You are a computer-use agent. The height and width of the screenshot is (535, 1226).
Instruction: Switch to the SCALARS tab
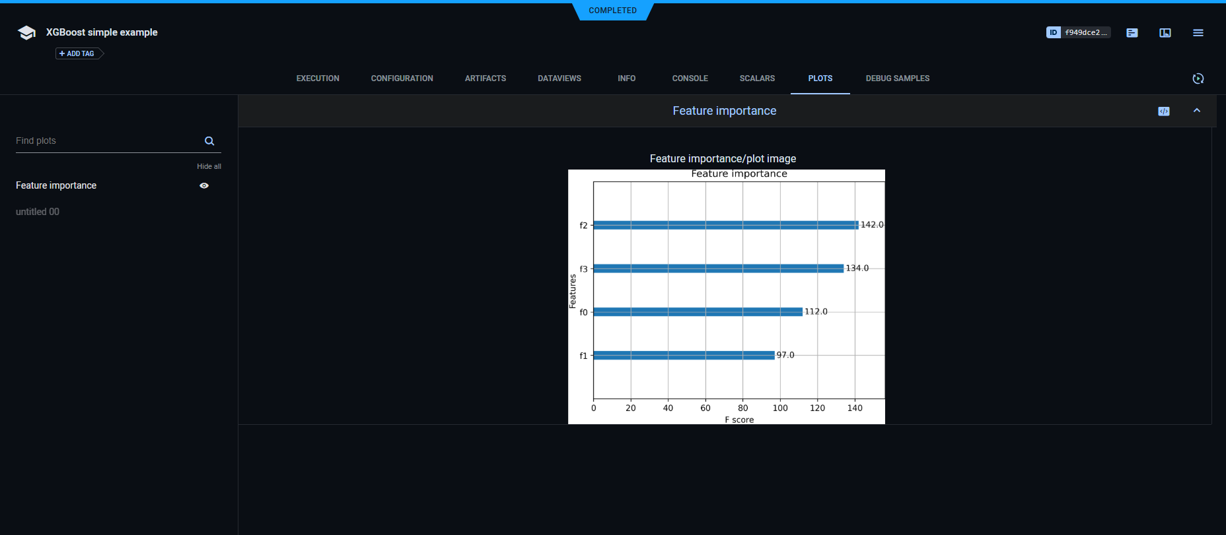(x=757, y=79)
